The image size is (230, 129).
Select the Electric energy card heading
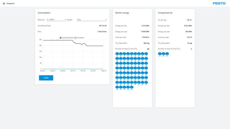pyautogui.click(x=122, y=13)
